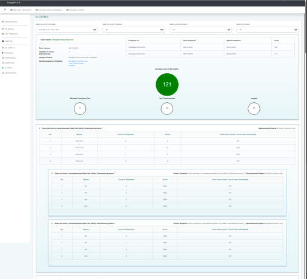The width and height of the screenshot is (307, 279).
Task: Click the Scoring sidebar icon
Action: pyautogui.click(x=3, y=68)
